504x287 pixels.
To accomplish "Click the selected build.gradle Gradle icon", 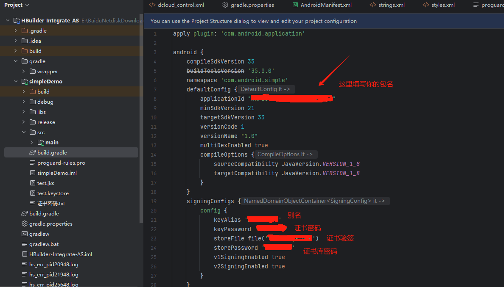I will (x=33, y=153).
